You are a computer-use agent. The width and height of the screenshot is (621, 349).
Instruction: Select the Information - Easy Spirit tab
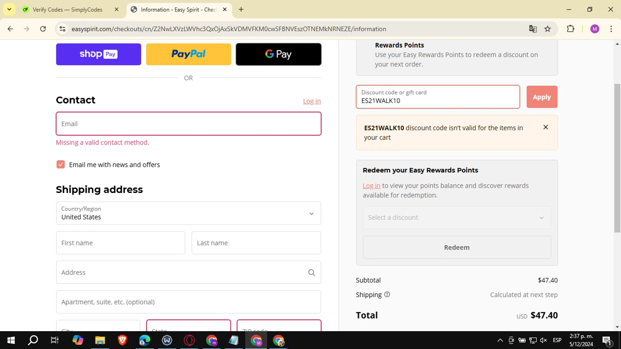(x=179, y=10)
